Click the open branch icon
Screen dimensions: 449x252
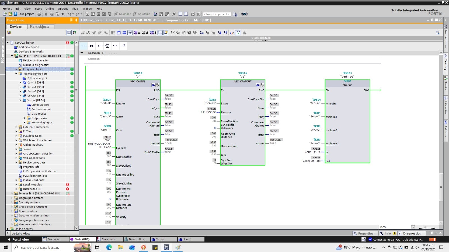115,46
